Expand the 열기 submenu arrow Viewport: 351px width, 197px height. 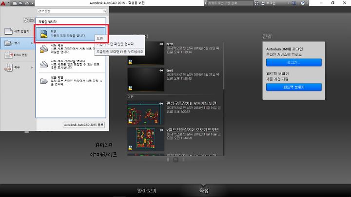pos(32,43)
